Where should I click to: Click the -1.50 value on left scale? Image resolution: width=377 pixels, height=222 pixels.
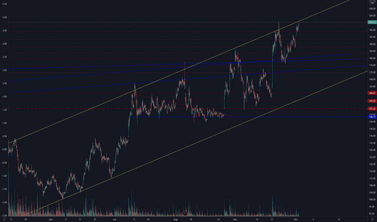pos(4,189)
